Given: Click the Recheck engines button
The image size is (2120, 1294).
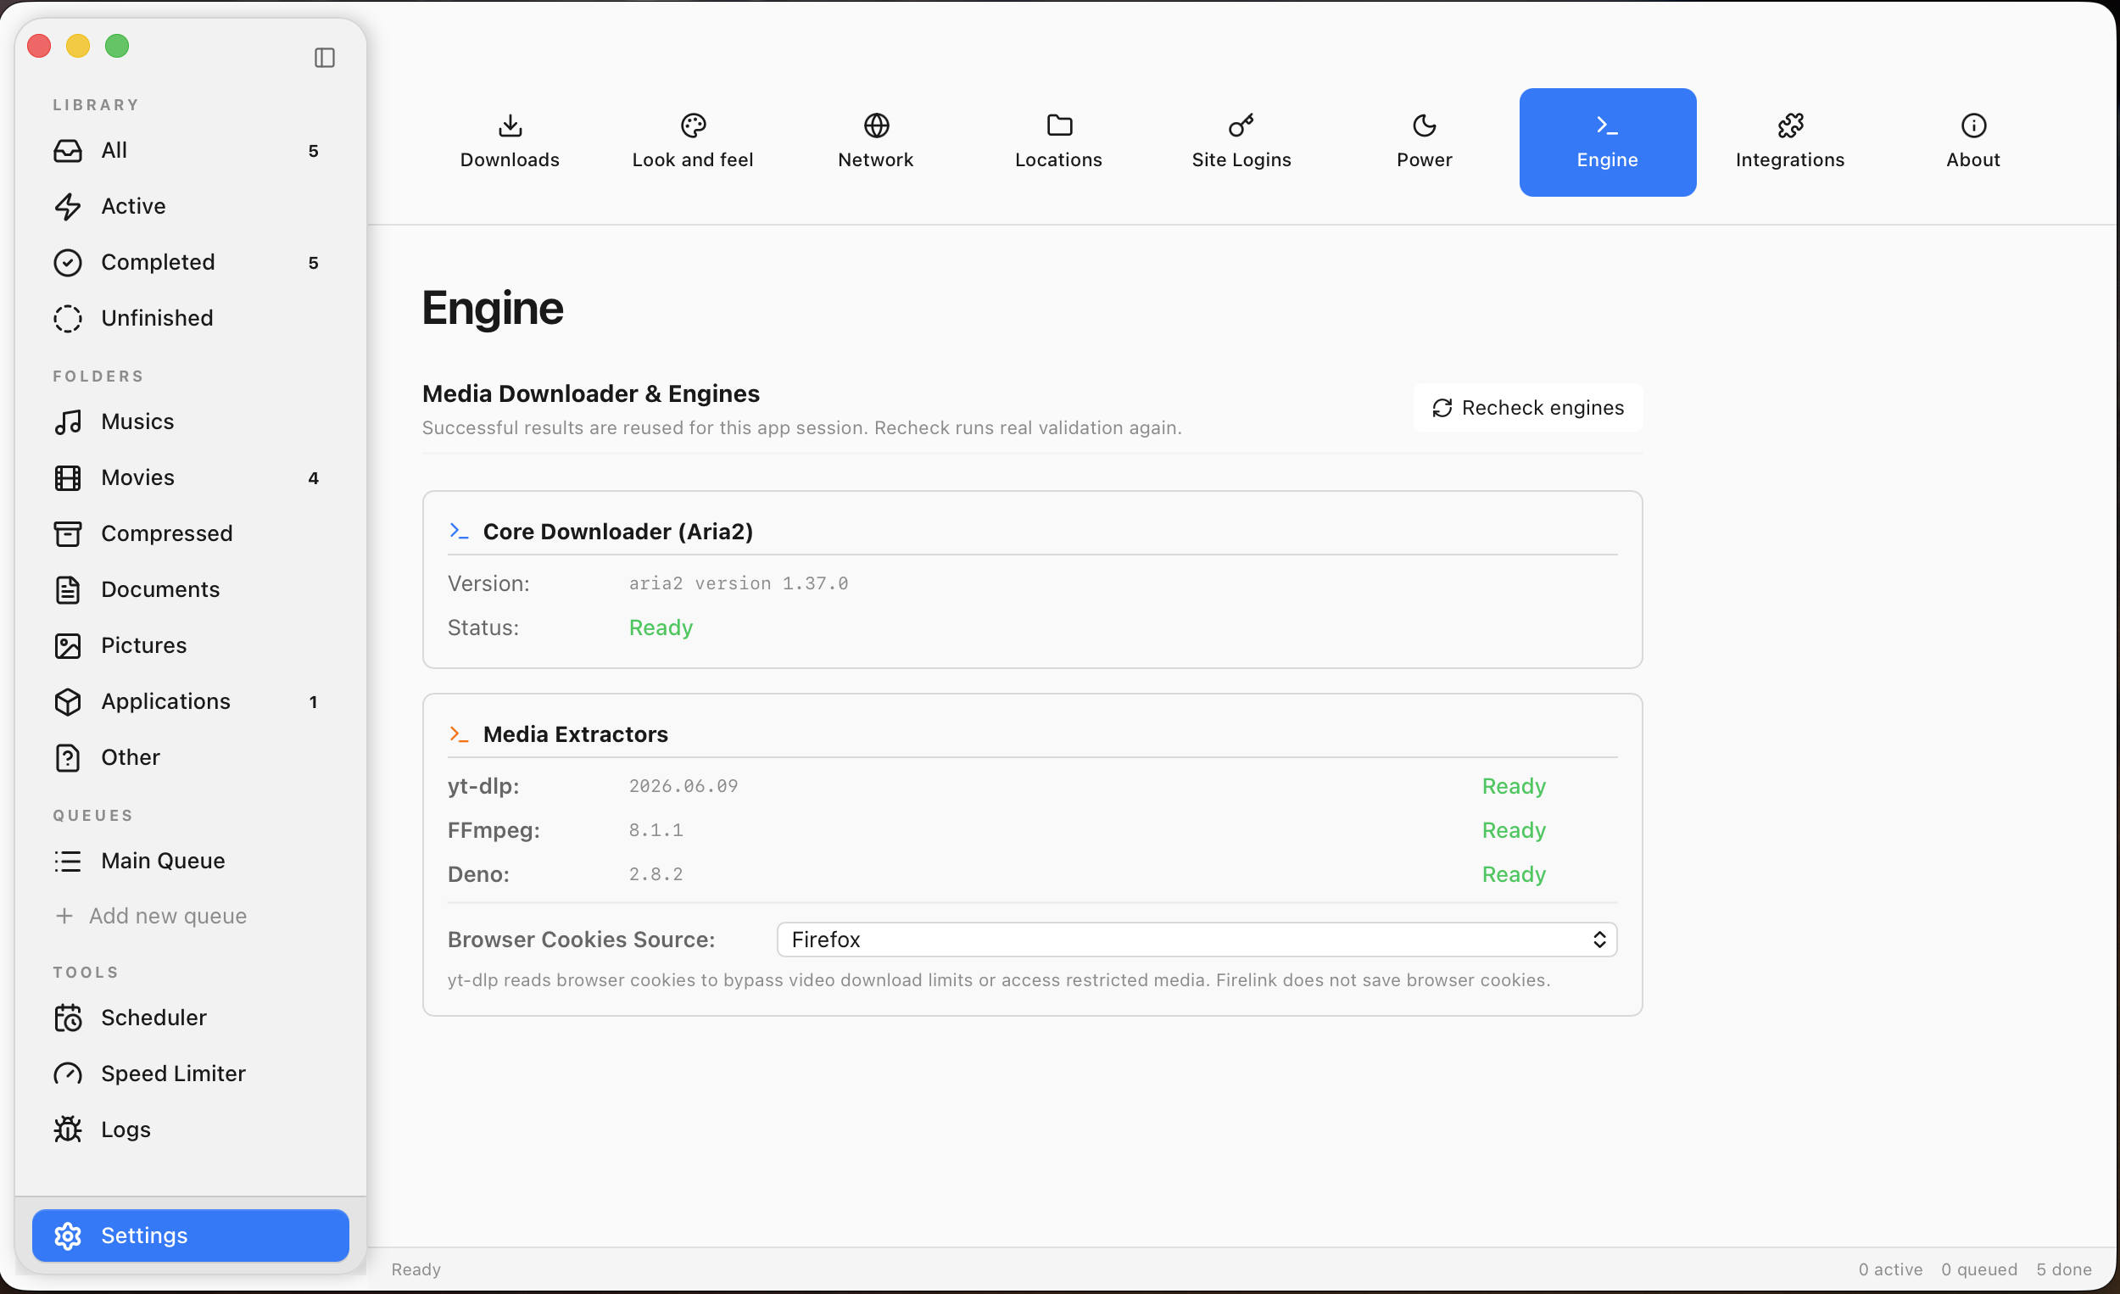Looking at the screenshot, I should click(x=1527, y=407).
